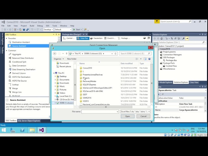Image resolution: width=208 pixels, height=156 pixels.
Task: Collapse the Favorites group in SSIS Toolbox
Action: click(6, 38)
